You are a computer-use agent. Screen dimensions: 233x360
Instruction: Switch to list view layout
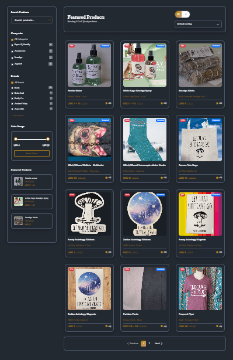tap(186, 14)
